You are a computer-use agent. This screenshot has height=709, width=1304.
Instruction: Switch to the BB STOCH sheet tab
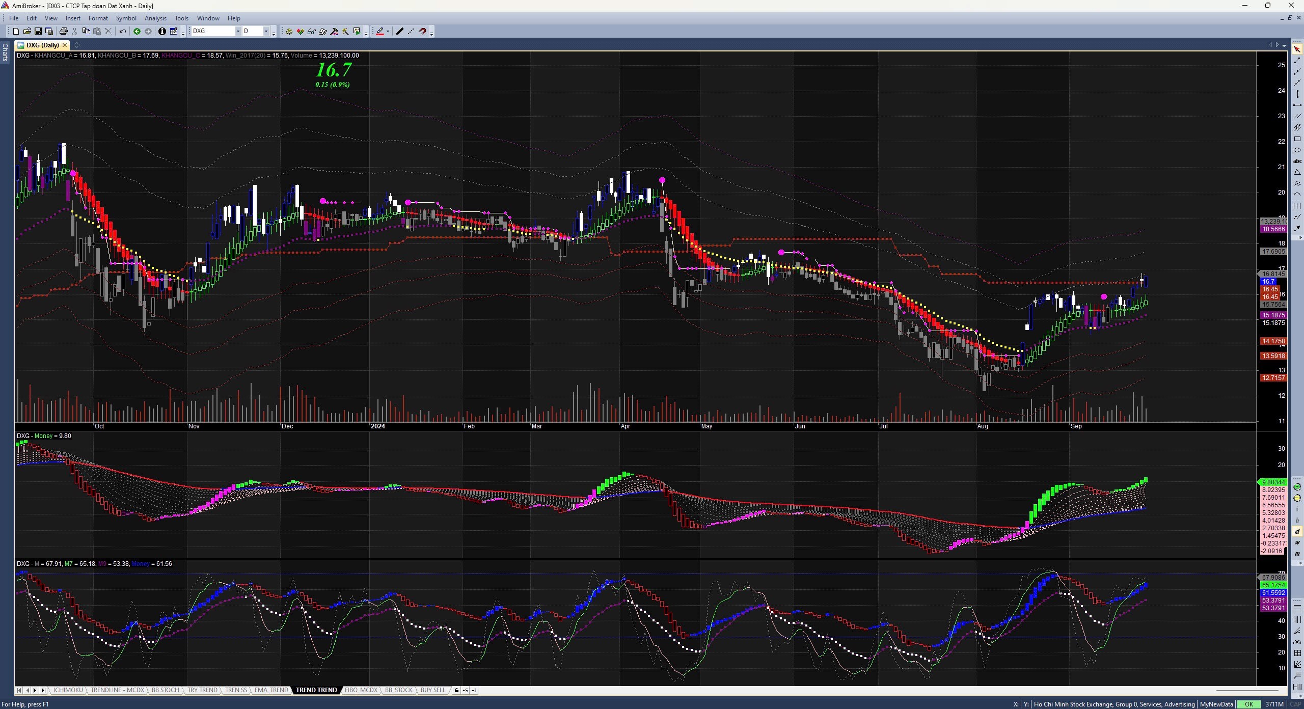[x=166, y=690]
